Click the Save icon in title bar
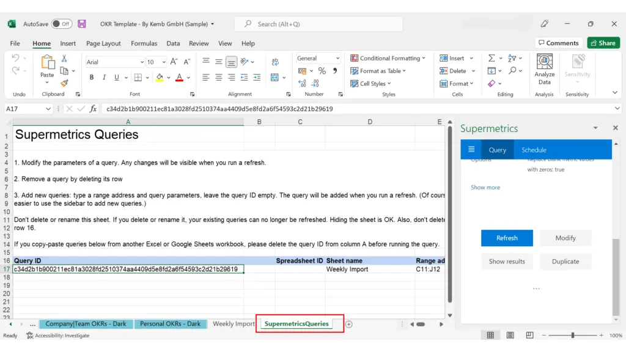 82,24
